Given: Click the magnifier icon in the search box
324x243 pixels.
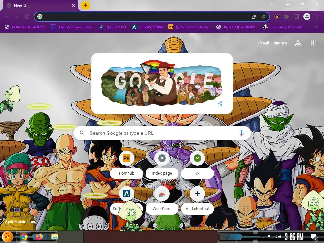Looking at the screenshot, I should click(82, 133).
